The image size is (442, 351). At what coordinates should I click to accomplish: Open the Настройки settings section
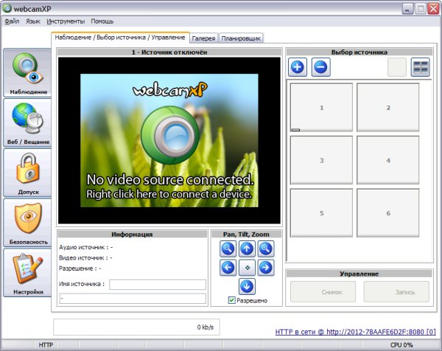point(29,272)
